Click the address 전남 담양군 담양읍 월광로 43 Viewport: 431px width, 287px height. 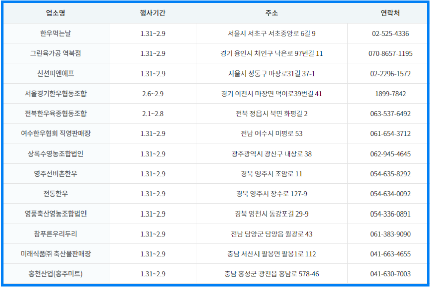click(272, 234)
